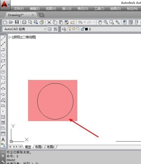141x164 pixels.
Task: Switch to the 模型 tab
Action: [28, 147]
